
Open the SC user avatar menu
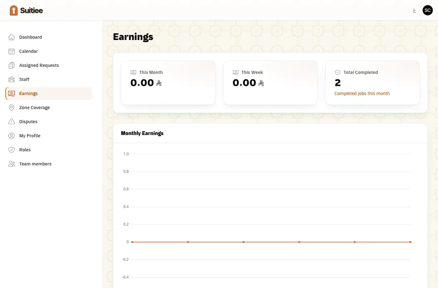428,10
